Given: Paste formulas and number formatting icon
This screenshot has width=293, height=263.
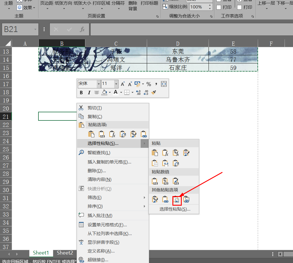Looking at the screenshot, I should pos(176,153).
